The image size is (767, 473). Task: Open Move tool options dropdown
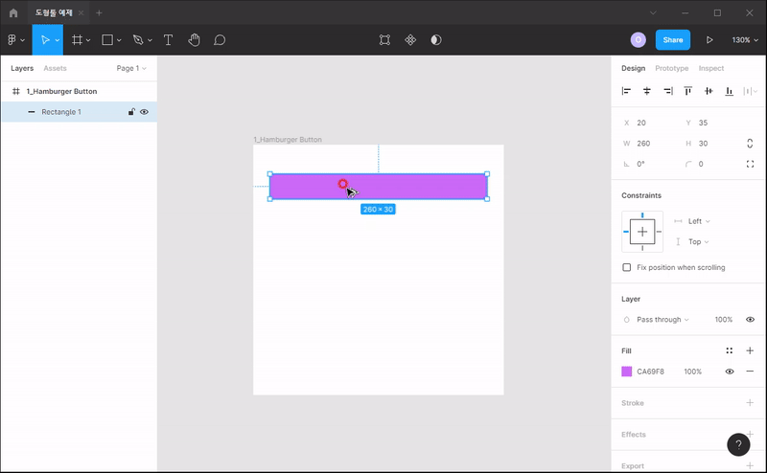pyautogui.click(x=58, y=40)
